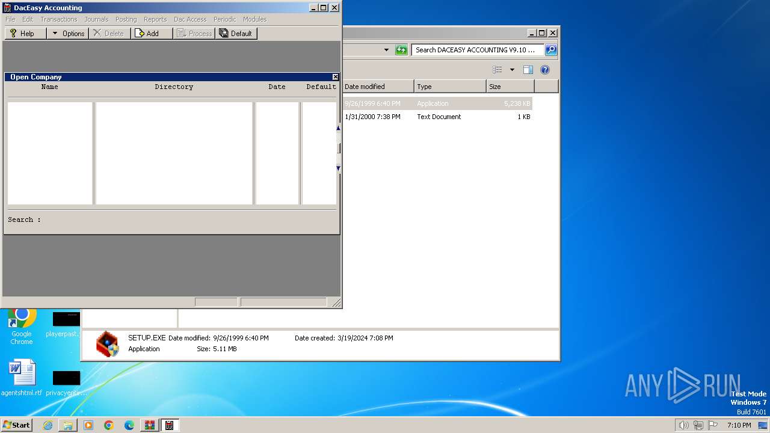
Task: Open the Journals menu
Action: (x=96, y=19)
